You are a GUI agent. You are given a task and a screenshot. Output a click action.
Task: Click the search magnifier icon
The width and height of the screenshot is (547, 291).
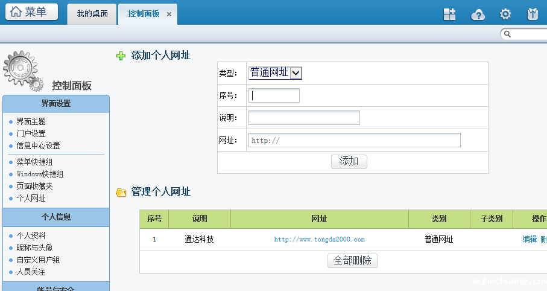[x=508, y=34]
